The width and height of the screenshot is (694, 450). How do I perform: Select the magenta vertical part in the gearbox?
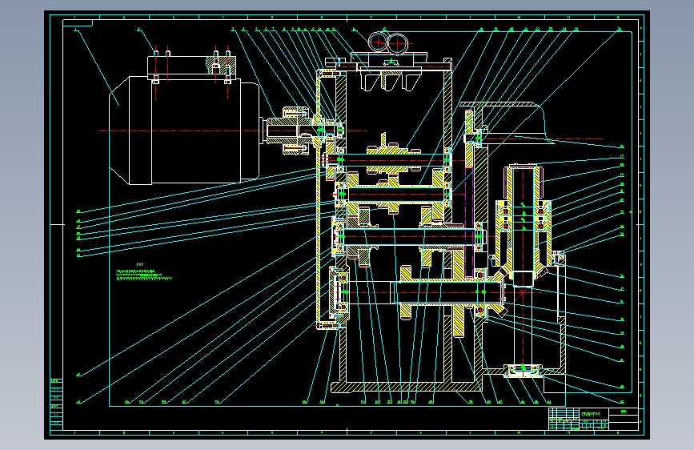tap(469, 222)
